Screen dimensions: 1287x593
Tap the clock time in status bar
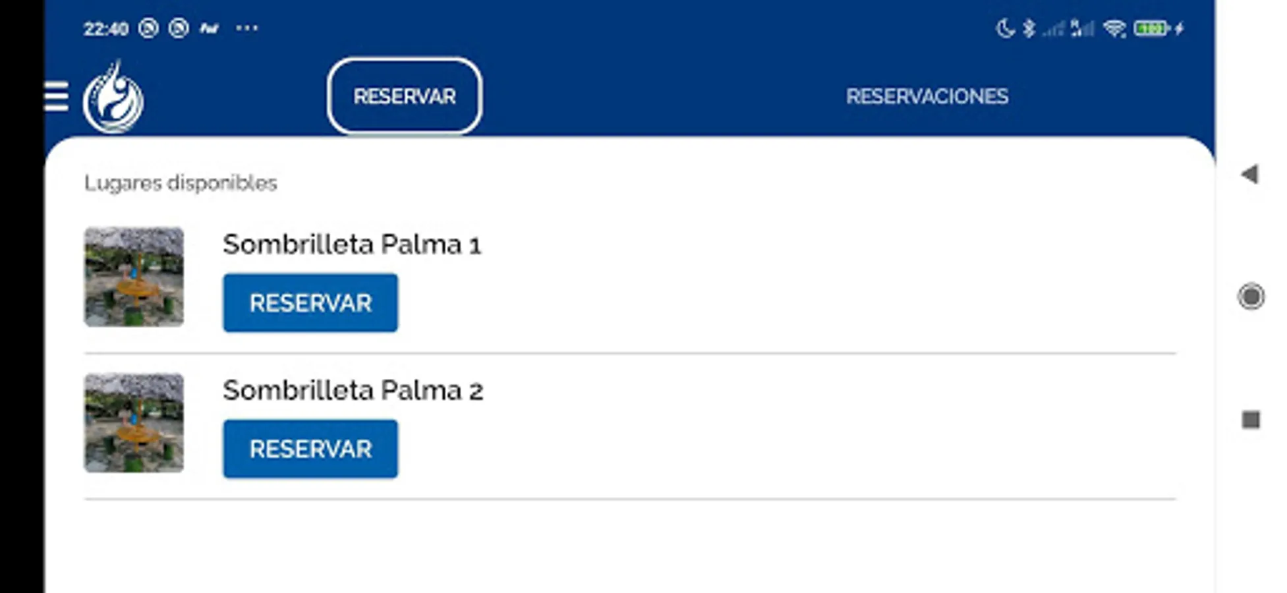click(105, 28)
